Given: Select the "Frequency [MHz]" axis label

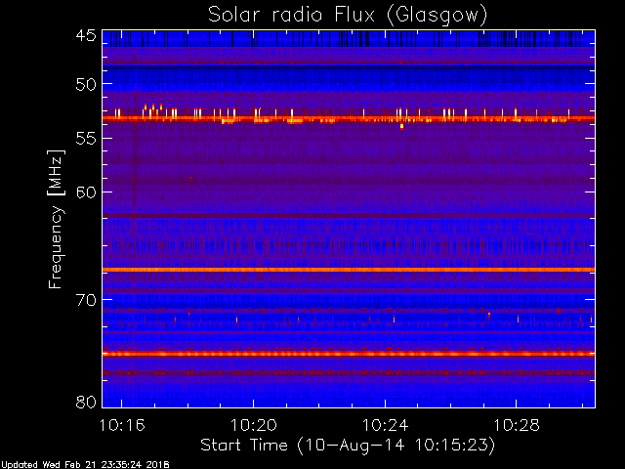Looking at the screenshot, I should [x=56, y=219].
